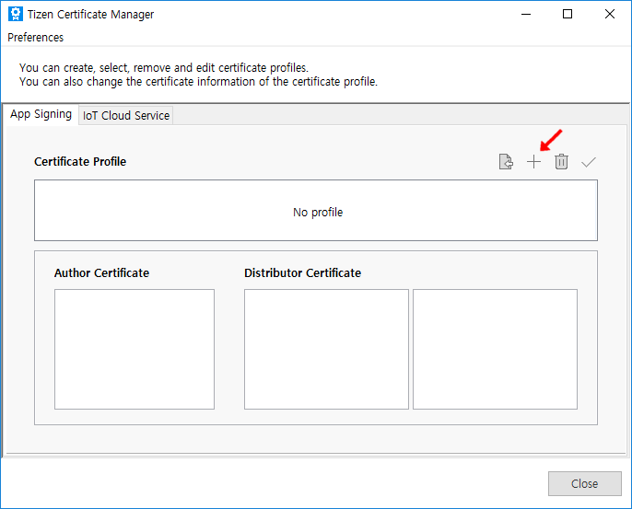The height and width of the screenshot is (509, 632).
Task: Open the Preferences menu
Action: pos(36,38)
